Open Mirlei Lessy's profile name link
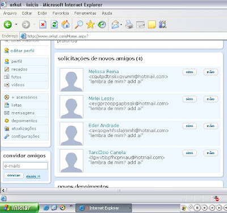The image size is (227, 213). [102, 99]
